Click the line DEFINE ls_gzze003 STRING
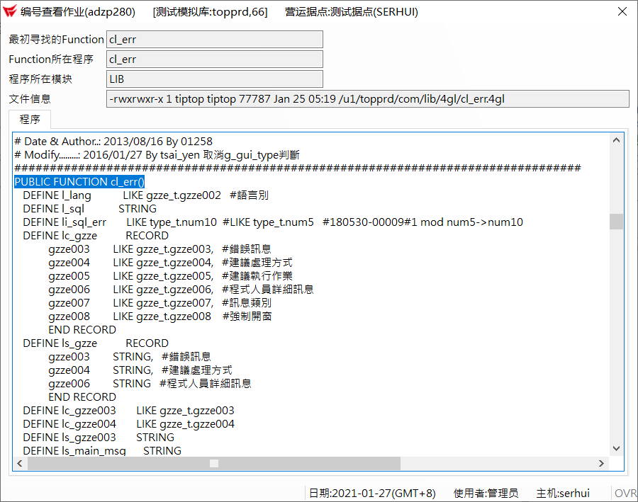Screen dimensions: 638x502 click(x=99, y=438)
